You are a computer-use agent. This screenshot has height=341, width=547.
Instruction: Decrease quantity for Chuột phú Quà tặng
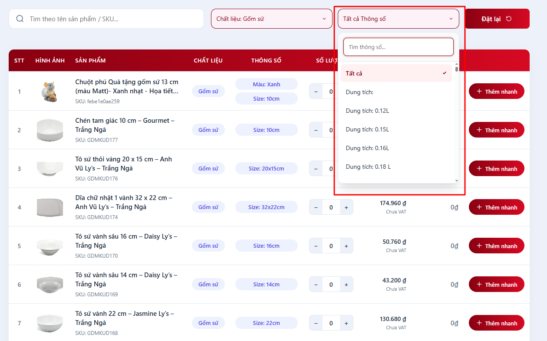[x=316, y=92]
